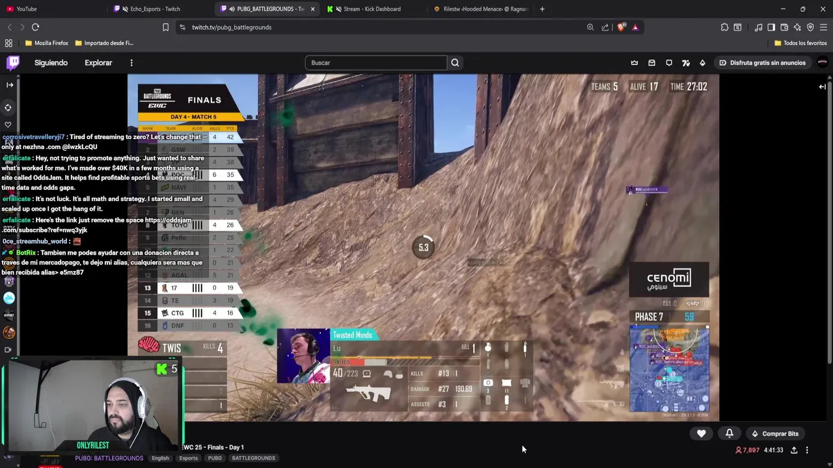The image size is (833, 468).
Task: Switch to the Rilestw Hooded Menace tab
Action: [480, 9]
